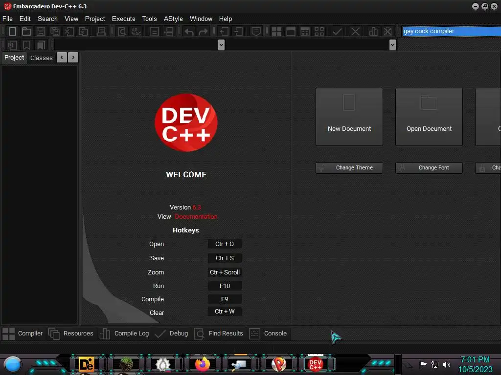Open the Resources bottom tab
This screenshot has width=501, height=375.
pos(70,333)
